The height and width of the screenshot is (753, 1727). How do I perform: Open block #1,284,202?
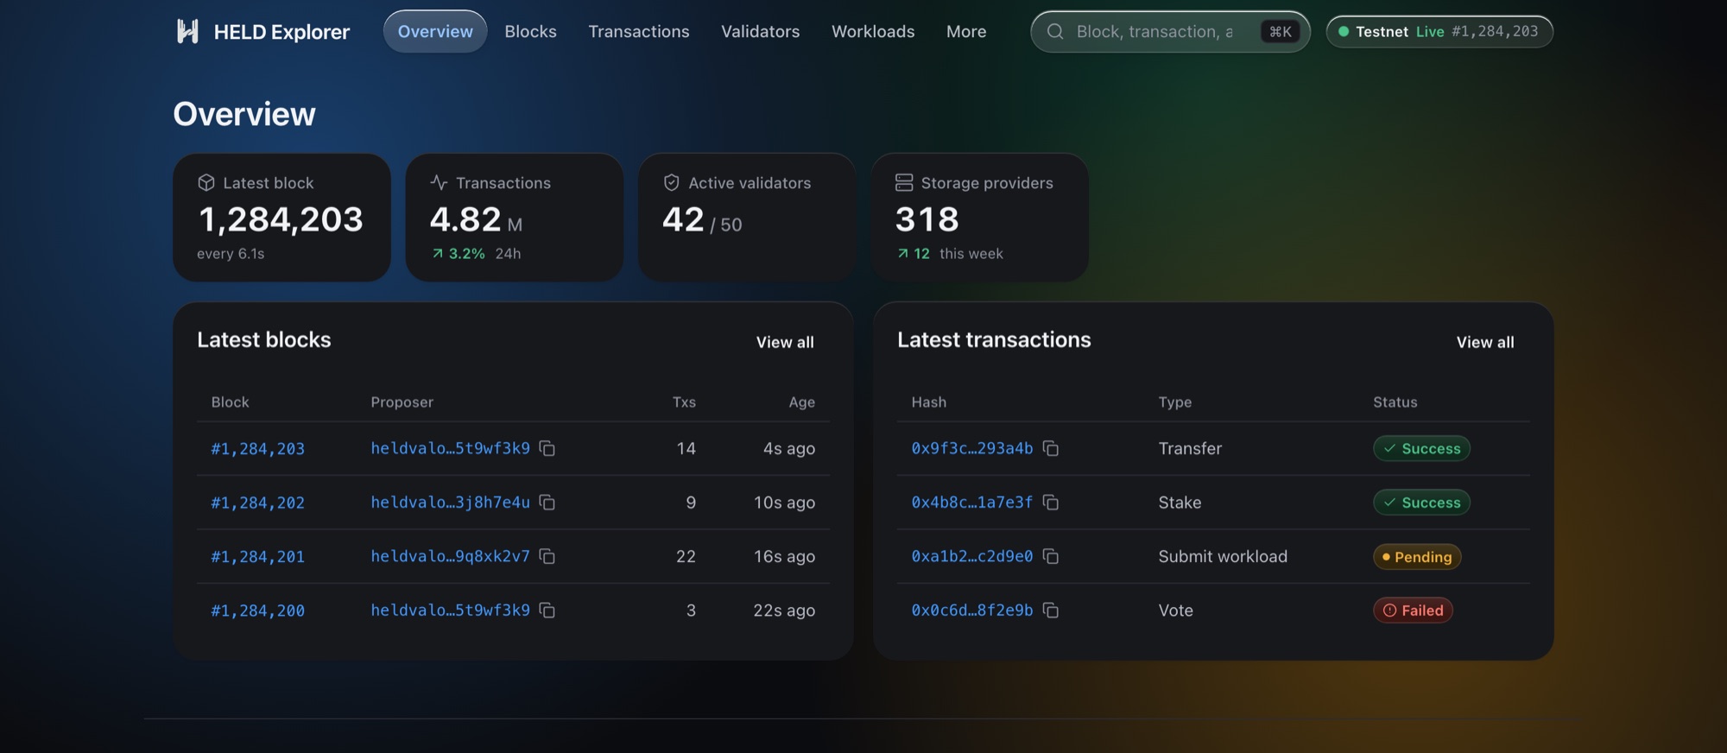pyautogui.click(x=258, y=503)
